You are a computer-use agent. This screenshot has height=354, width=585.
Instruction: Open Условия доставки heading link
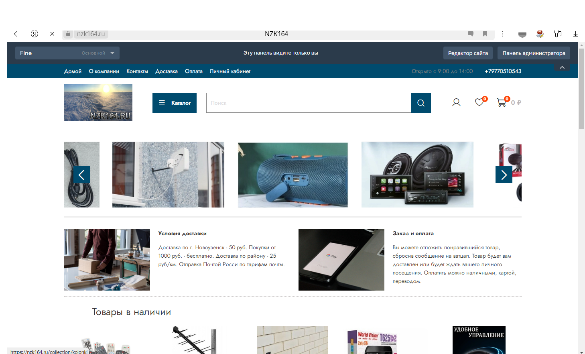point(182,233)
